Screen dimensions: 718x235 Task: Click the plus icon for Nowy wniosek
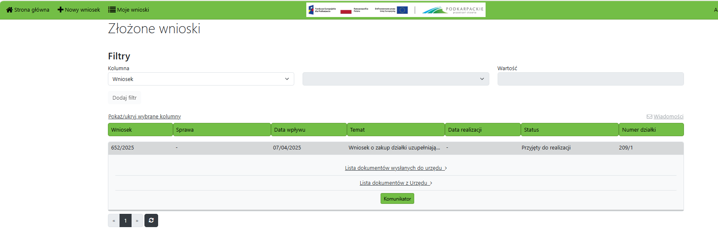click(61, 10)
